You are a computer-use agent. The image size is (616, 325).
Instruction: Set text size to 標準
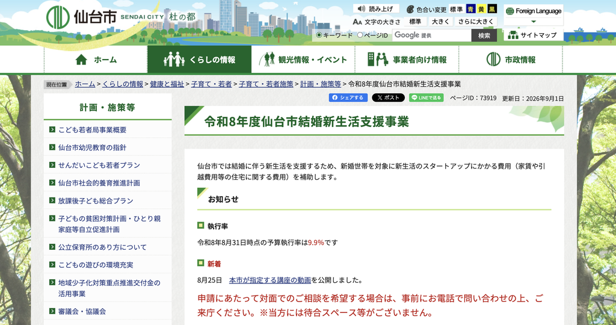pos(415,22)
